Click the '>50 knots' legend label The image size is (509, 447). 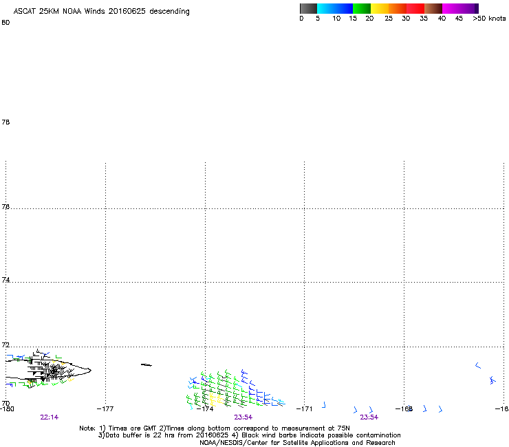[489, 19]
